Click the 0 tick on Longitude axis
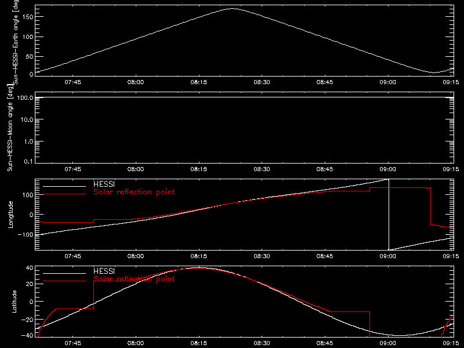464x348 pixels. coord(31,215)
